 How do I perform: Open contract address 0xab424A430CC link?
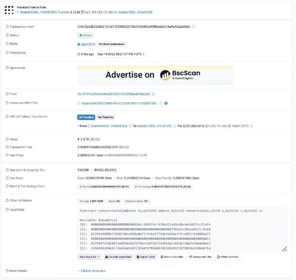[119, 103]
